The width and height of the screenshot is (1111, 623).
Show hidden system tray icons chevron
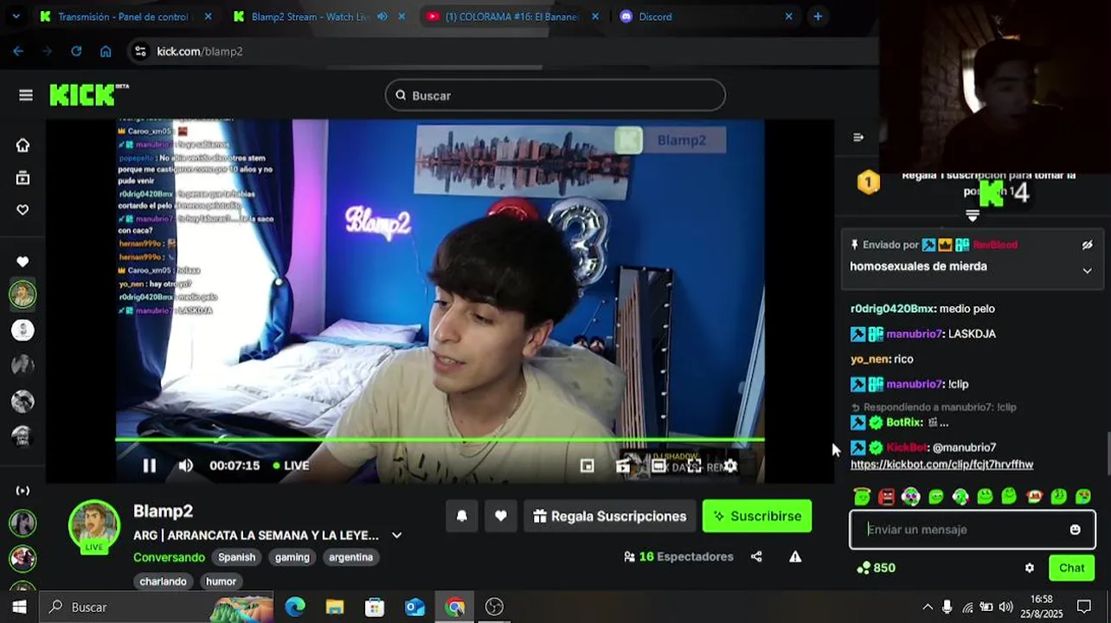tap(928, 607)
